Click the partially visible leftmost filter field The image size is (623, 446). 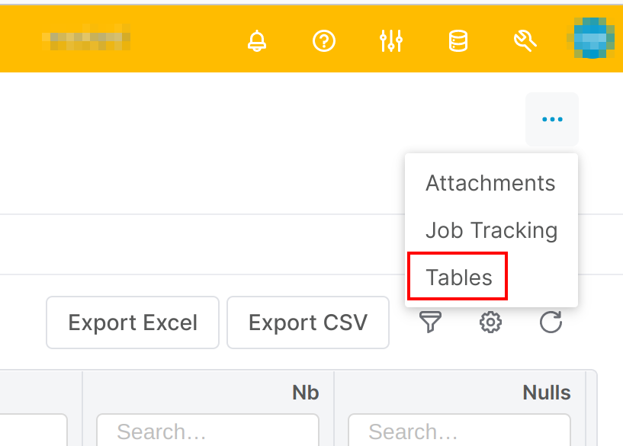point(34,432)
